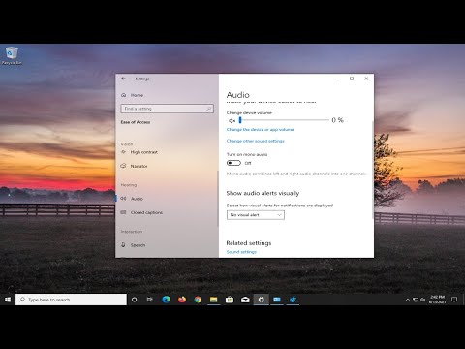Open Change other sound settings link

point(256,141)
